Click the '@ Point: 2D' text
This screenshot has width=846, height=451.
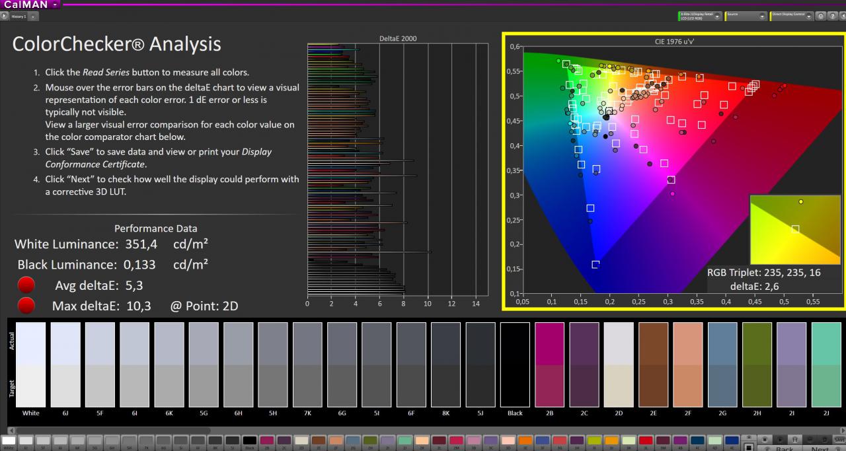point(204,306)
